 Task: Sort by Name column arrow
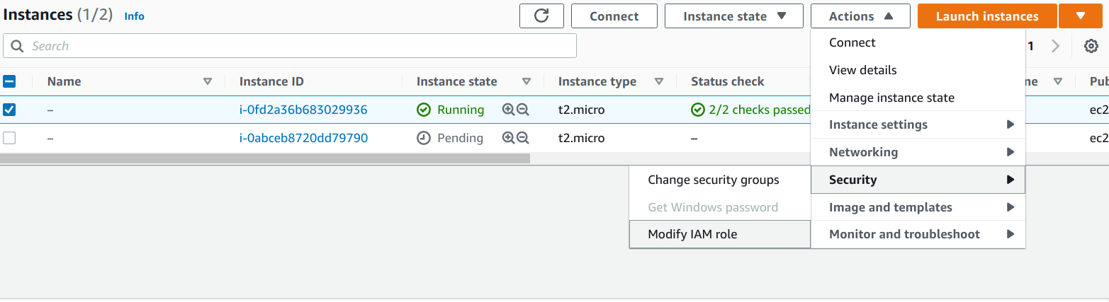(x=208, y=81)
